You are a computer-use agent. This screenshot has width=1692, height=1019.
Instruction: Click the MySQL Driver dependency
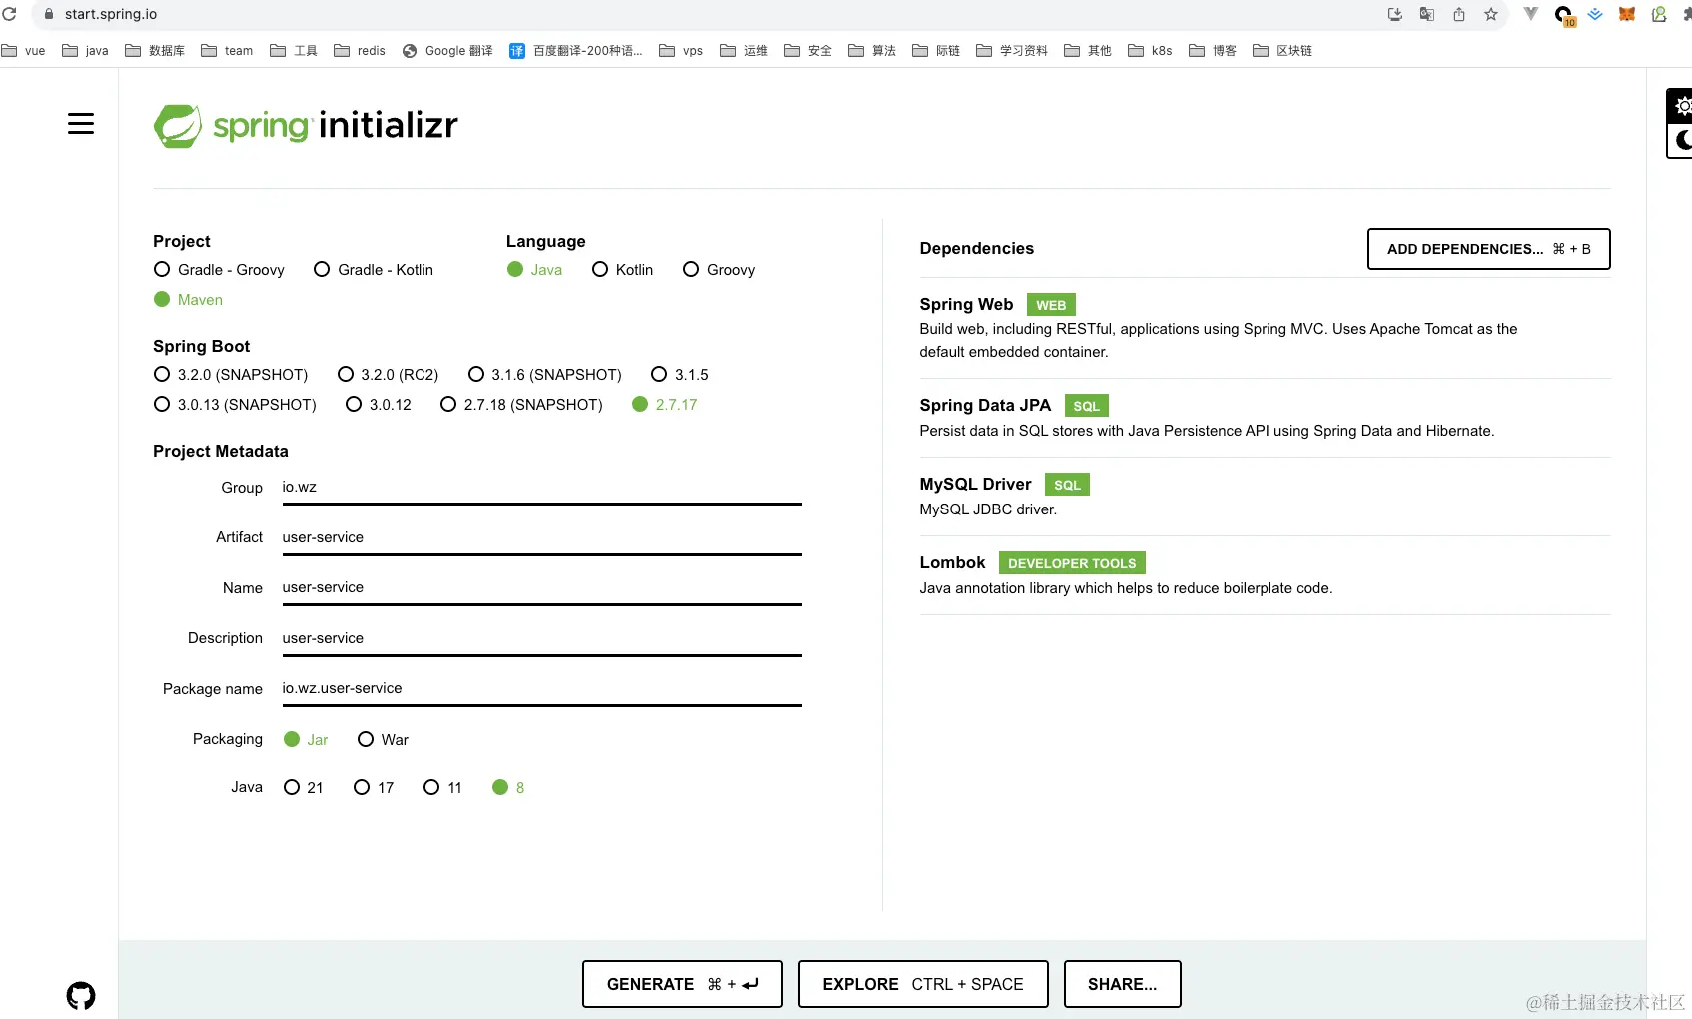[x=1265, y=497]
